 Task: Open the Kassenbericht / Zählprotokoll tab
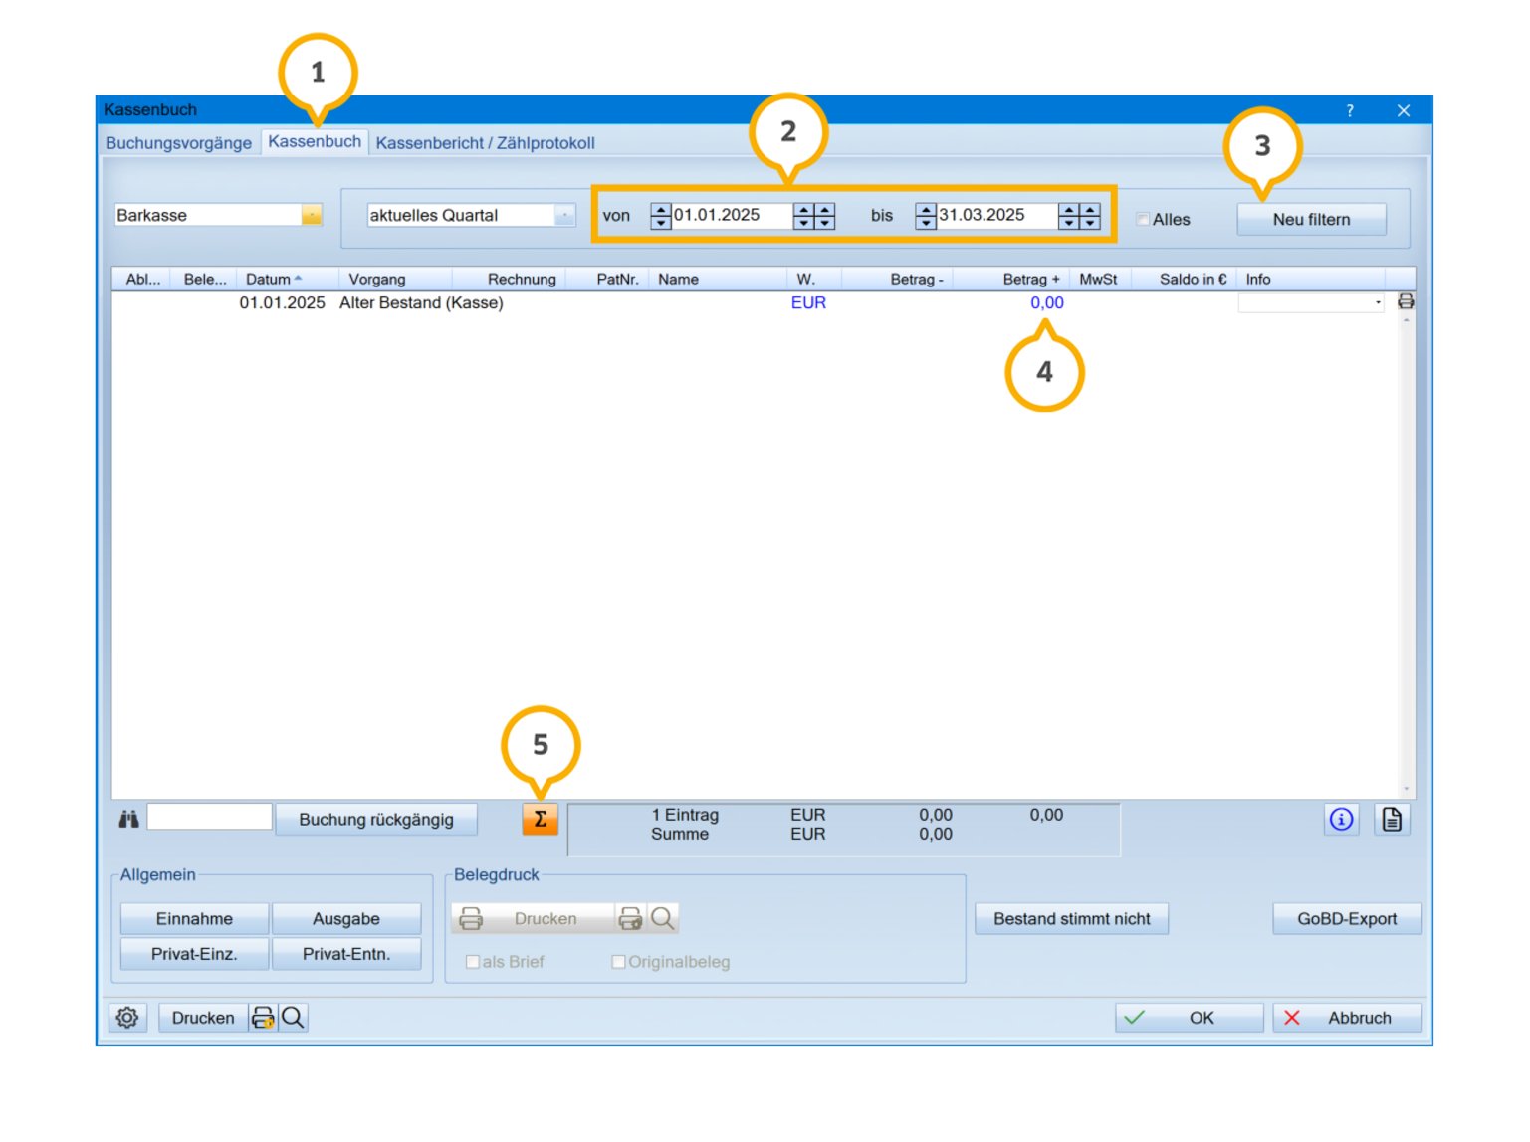(485, 142)
